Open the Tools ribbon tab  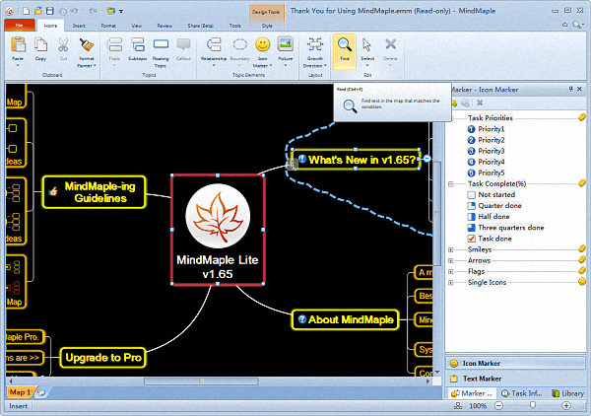click(234, 26)
